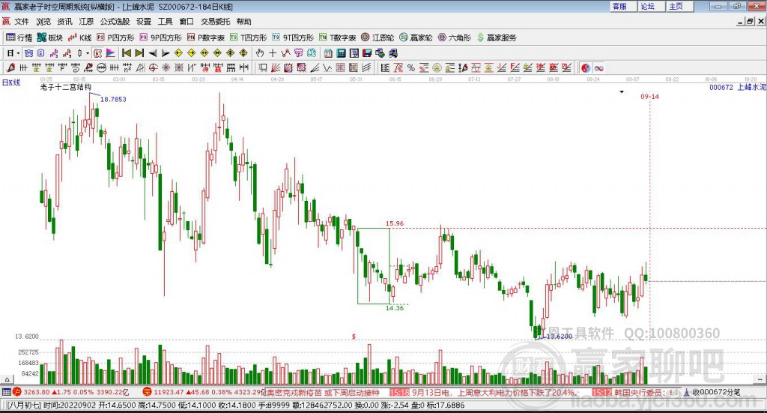767x413 pixels.
Task: Click the 15.96 price level label
Action: tap(395, 223)
